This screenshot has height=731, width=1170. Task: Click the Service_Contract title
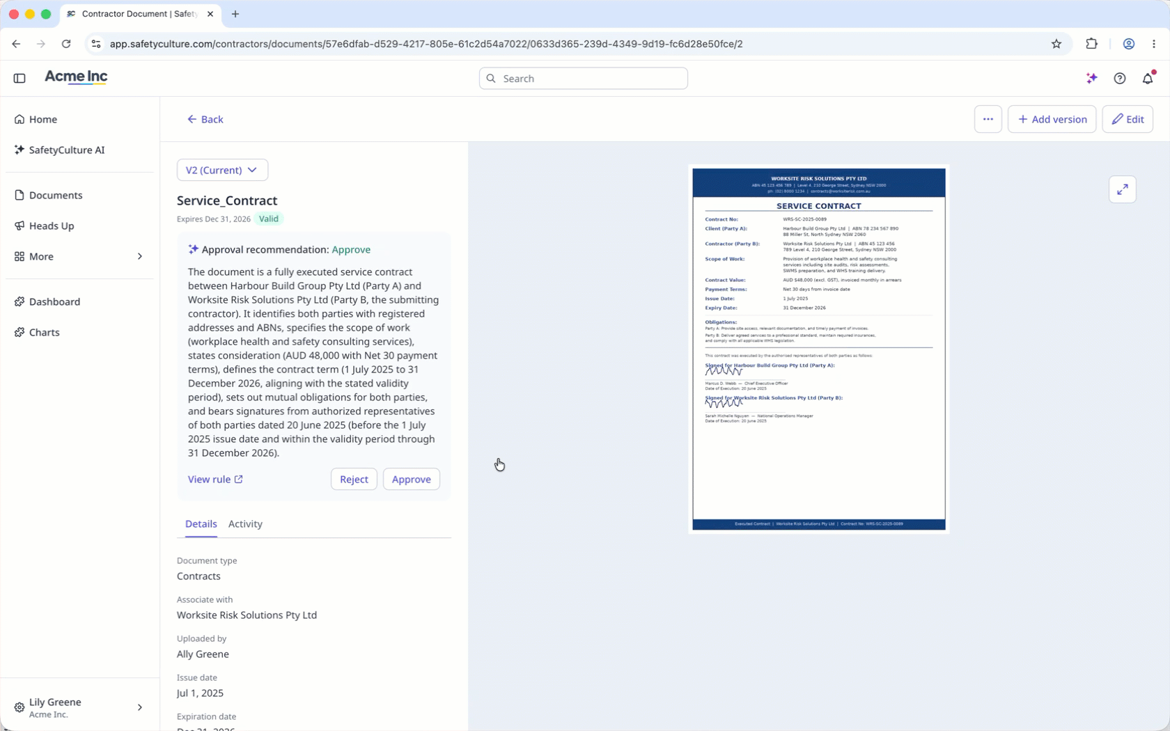227,201
